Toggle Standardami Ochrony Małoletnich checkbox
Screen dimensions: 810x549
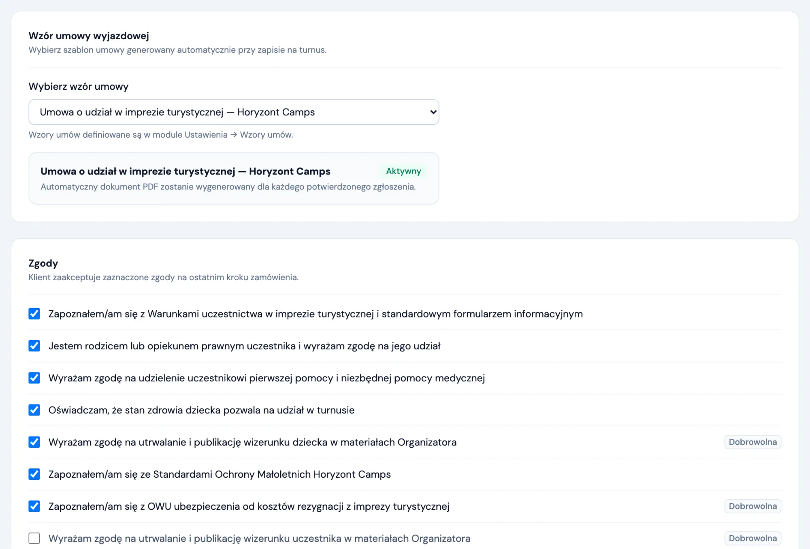click(x=34, y=474)
